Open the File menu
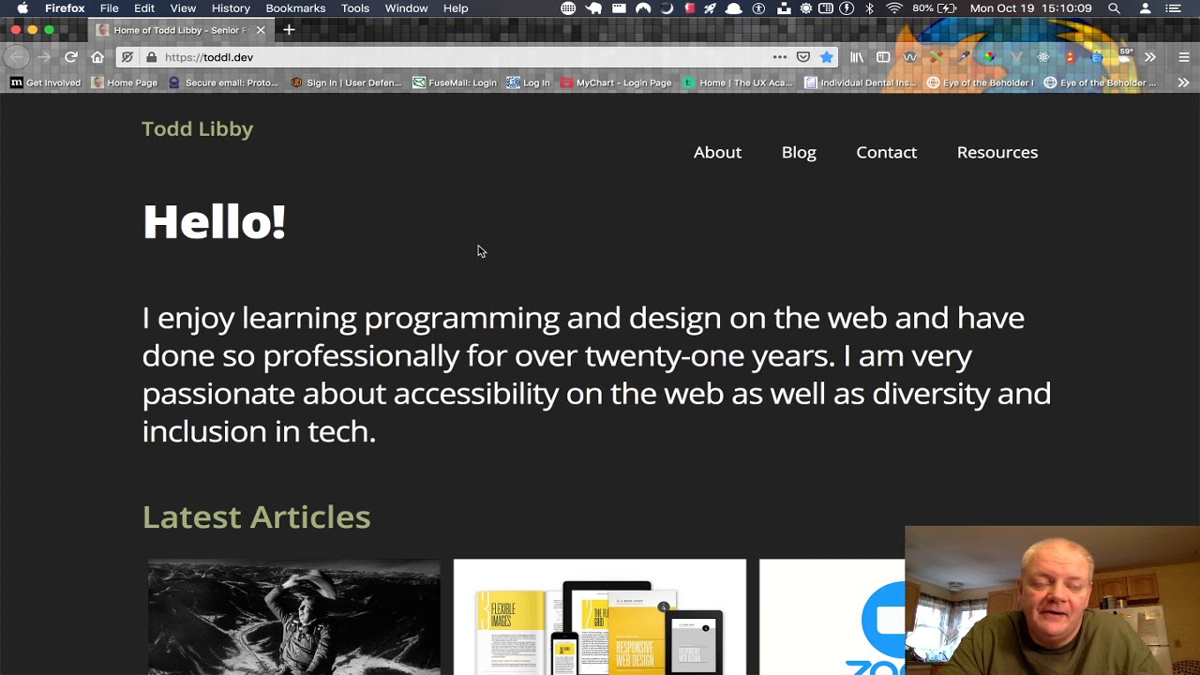 (110, 8)
